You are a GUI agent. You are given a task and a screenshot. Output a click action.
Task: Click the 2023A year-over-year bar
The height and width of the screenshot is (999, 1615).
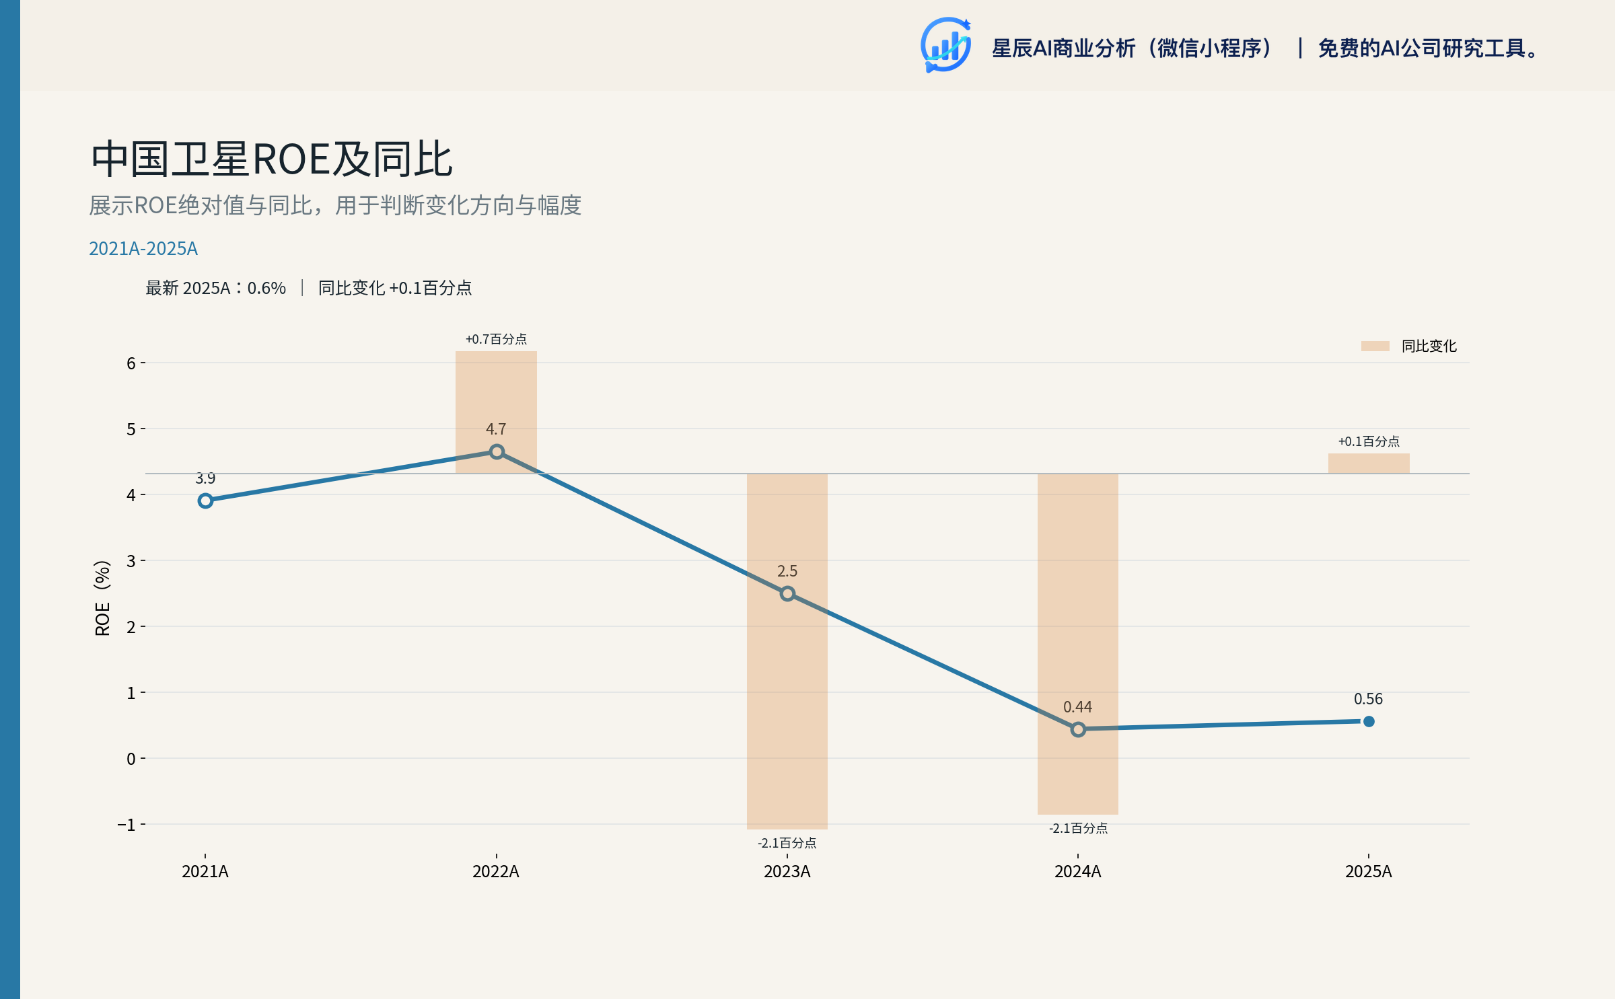coord(787,651)
